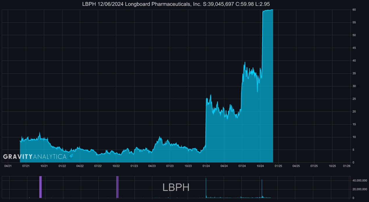Click the '04/24' date axis label
The width and height of the screenshot is (369, 202).
[224, 166]
